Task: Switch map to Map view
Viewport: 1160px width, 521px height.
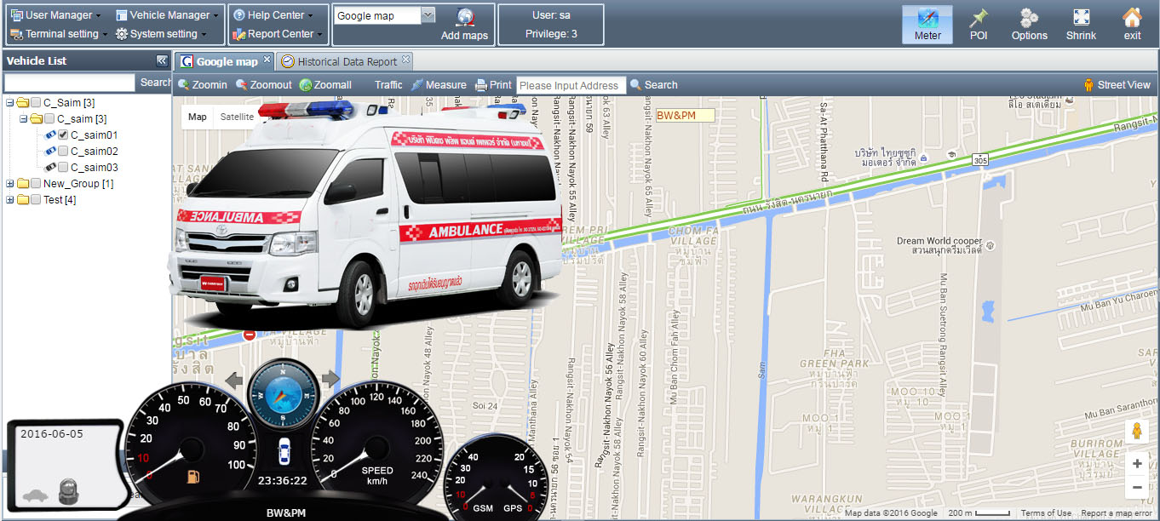Action: [x=198, y=117]
